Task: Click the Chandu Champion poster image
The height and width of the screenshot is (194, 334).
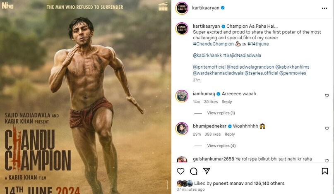Action: [x=86, y=97]
